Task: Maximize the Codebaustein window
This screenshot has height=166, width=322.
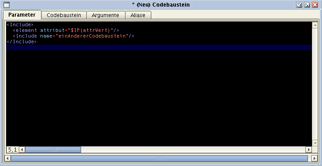Action: click(x=307, y=5)
